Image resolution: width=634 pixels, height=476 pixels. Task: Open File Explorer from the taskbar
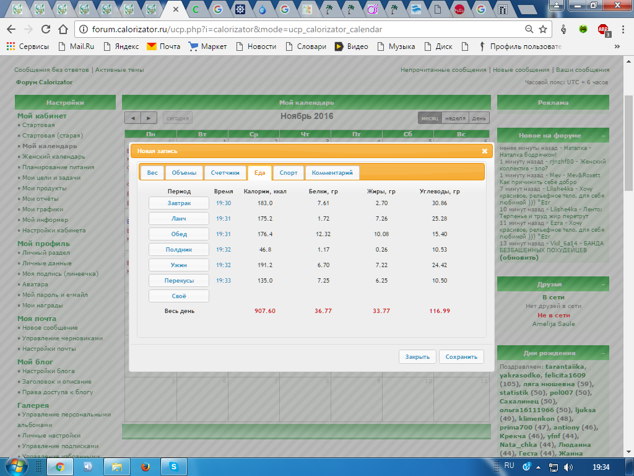coord(117,467)
